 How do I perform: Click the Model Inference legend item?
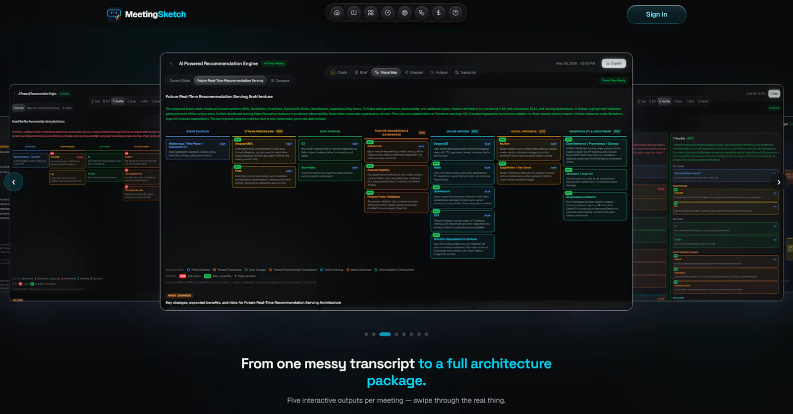(359, 270)
